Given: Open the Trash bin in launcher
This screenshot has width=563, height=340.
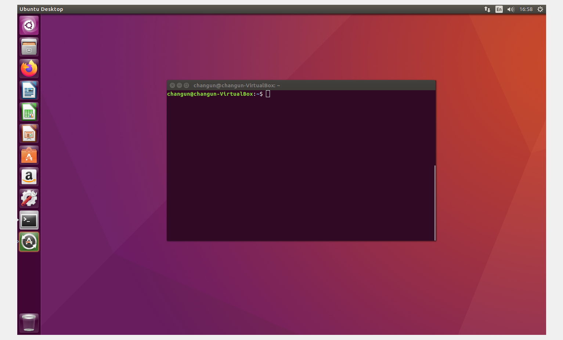Looking at the screenshot, I should [29, 323].
